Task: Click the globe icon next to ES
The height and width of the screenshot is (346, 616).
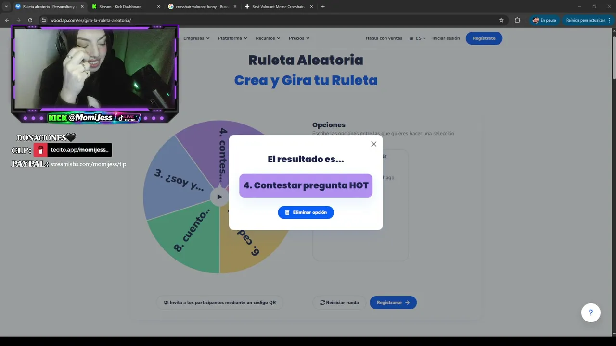Action: tap(411, 38)
